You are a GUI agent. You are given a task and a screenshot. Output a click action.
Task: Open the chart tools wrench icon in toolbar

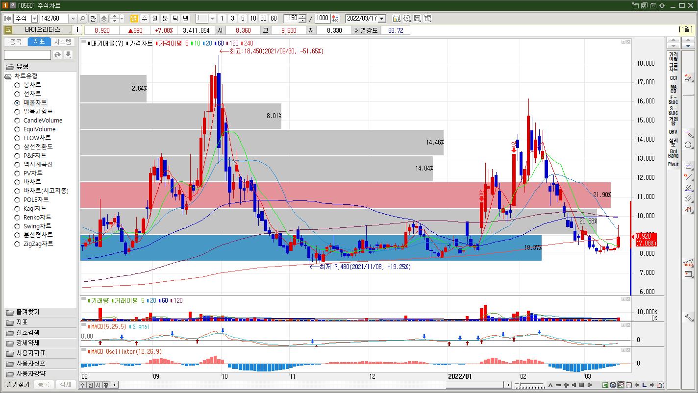click(x=428, y=18)
